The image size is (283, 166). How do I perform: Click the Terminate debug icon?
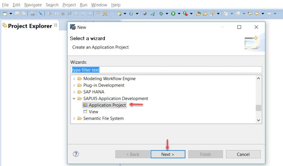(x=63, y=14)
